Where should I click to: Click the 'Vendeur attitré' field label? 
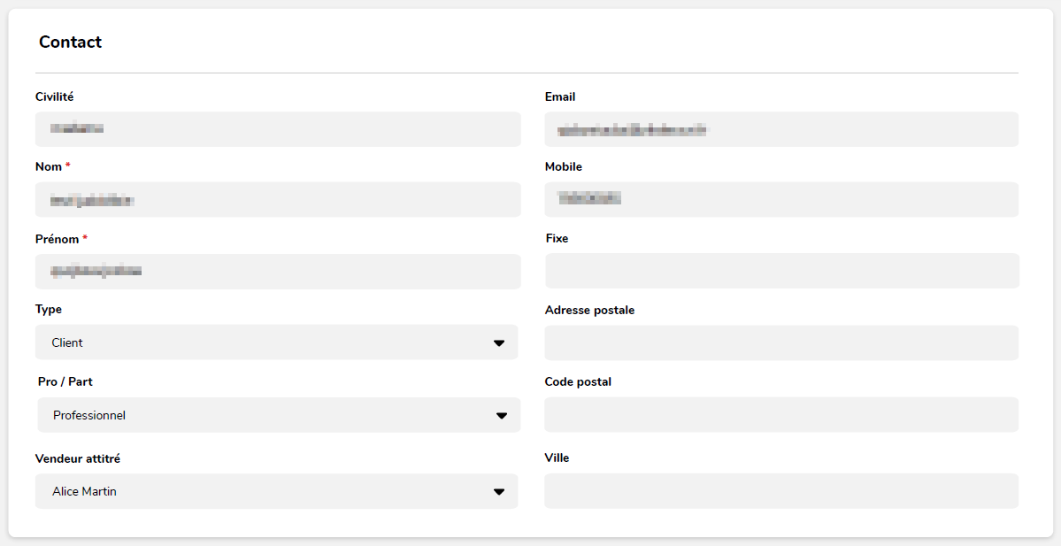(x=78, y=458)
